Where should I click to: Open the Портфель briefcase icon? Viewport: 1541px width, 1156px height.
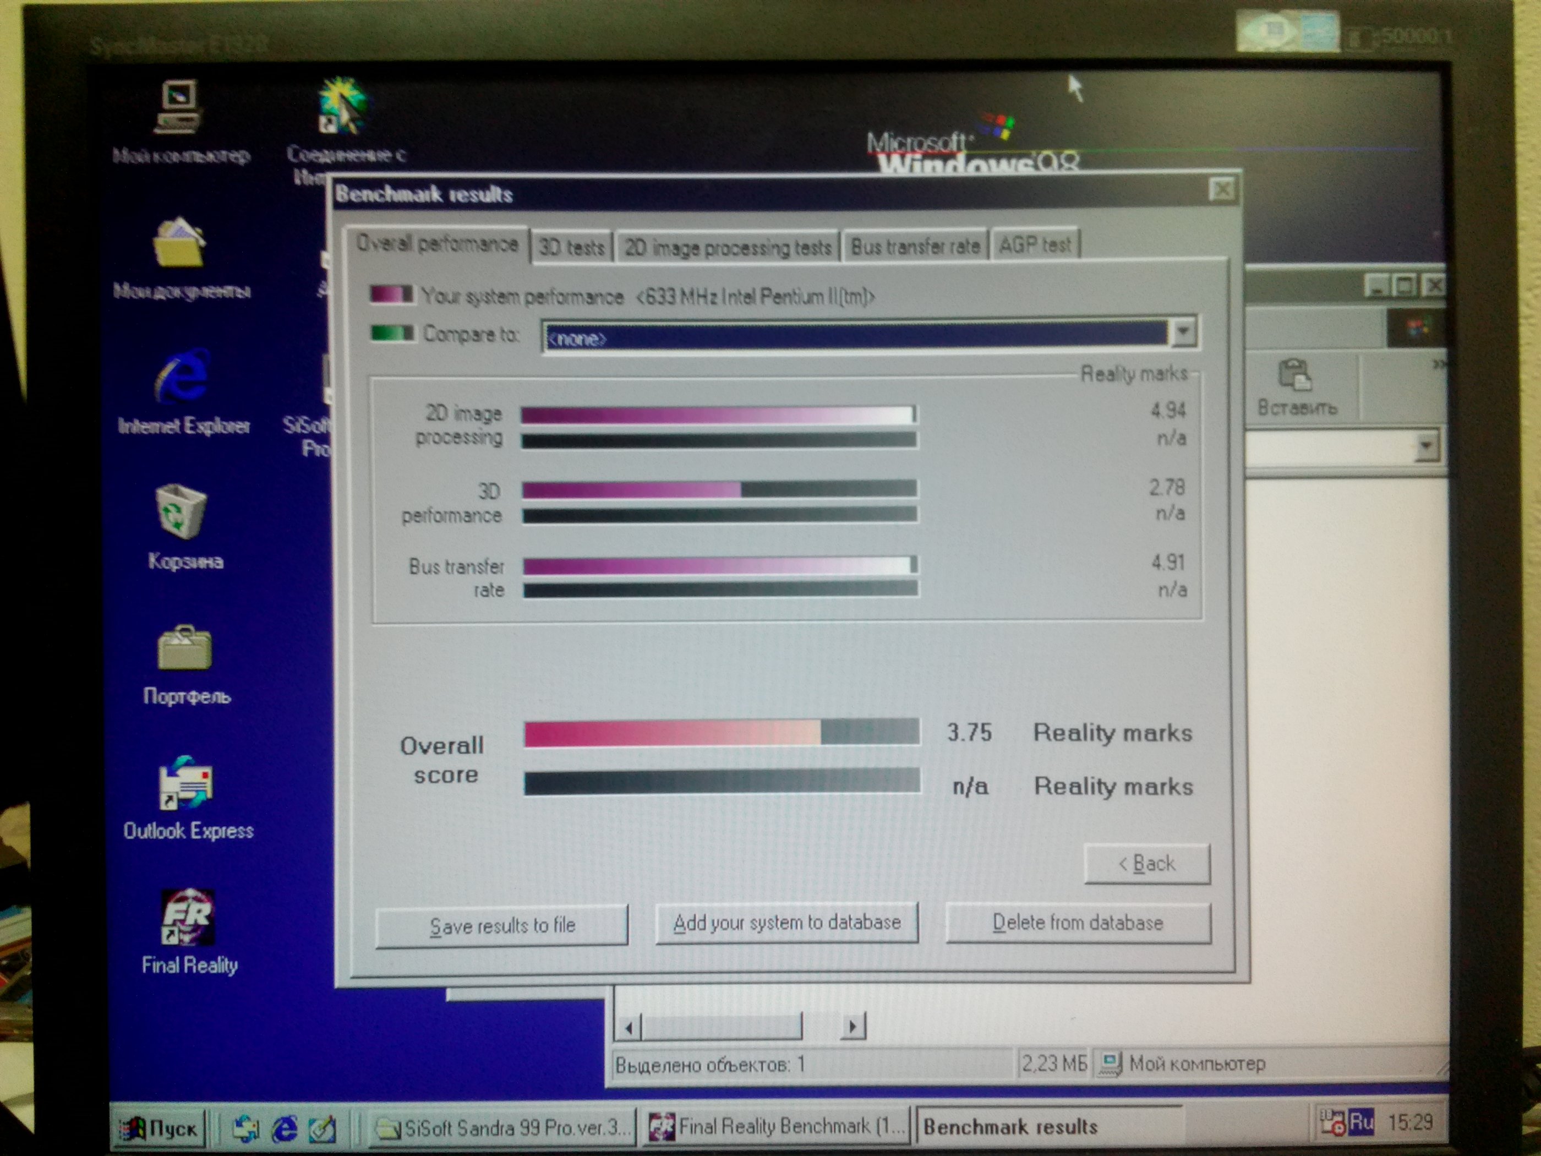[x=184, y=650]
